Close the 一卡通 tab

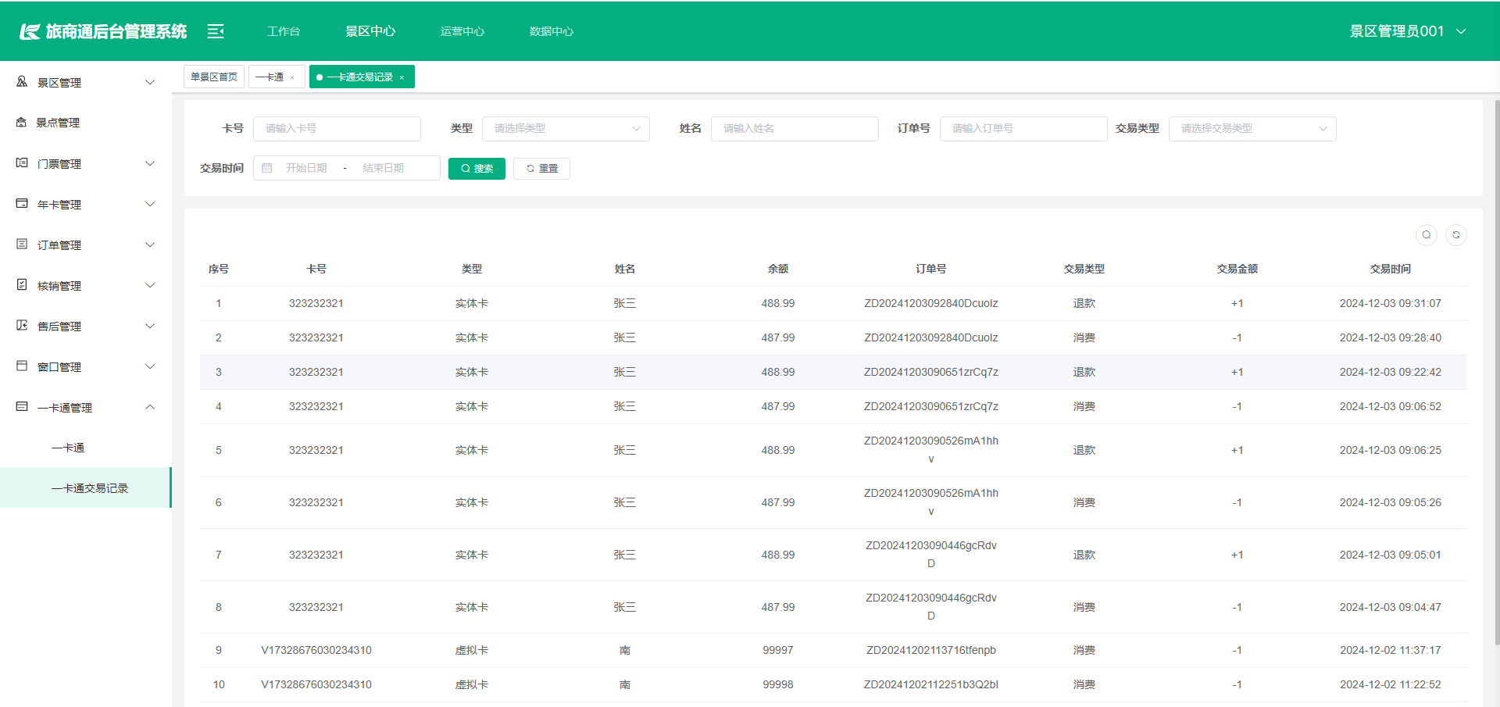tap(292, 77)
